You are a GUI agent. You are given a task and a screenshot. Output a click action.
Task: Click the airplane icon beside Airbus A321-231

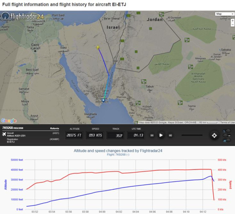click(x=4, y=134)
